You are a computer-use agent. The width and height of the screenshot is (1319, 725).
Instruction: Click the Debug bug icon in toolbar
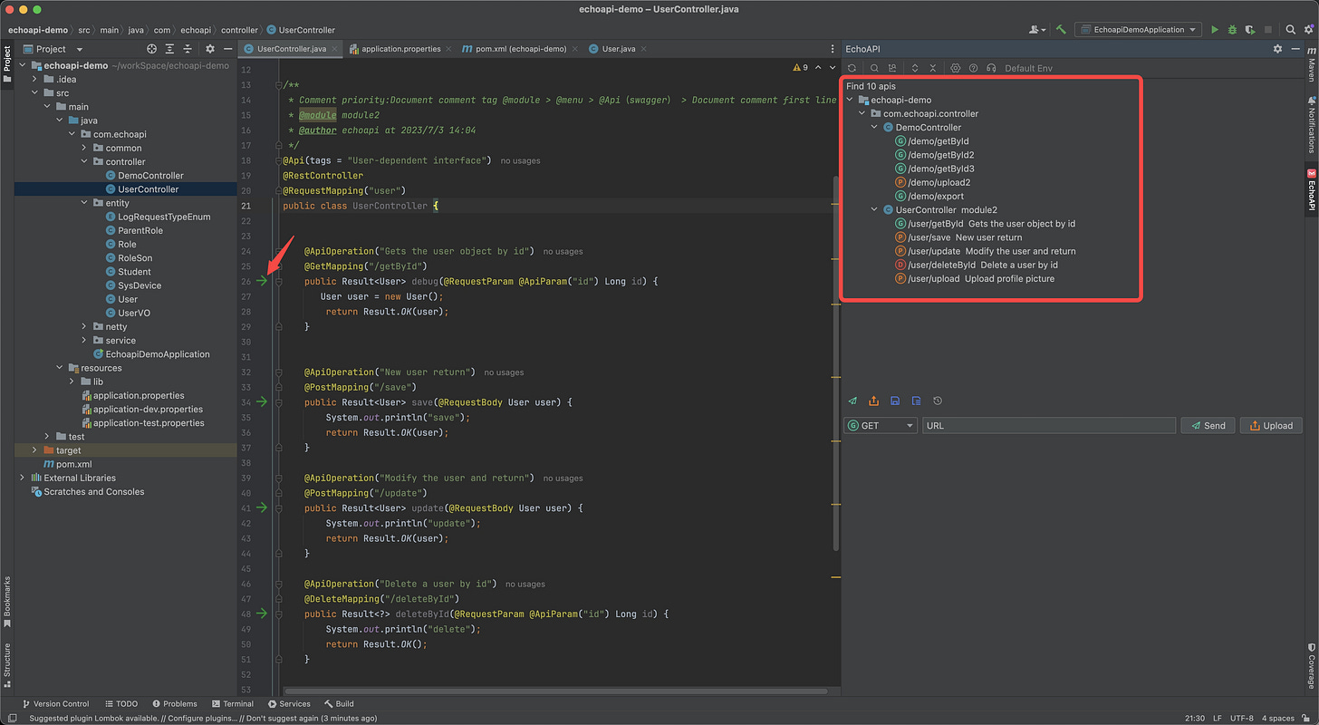(x=1232, y=30)
